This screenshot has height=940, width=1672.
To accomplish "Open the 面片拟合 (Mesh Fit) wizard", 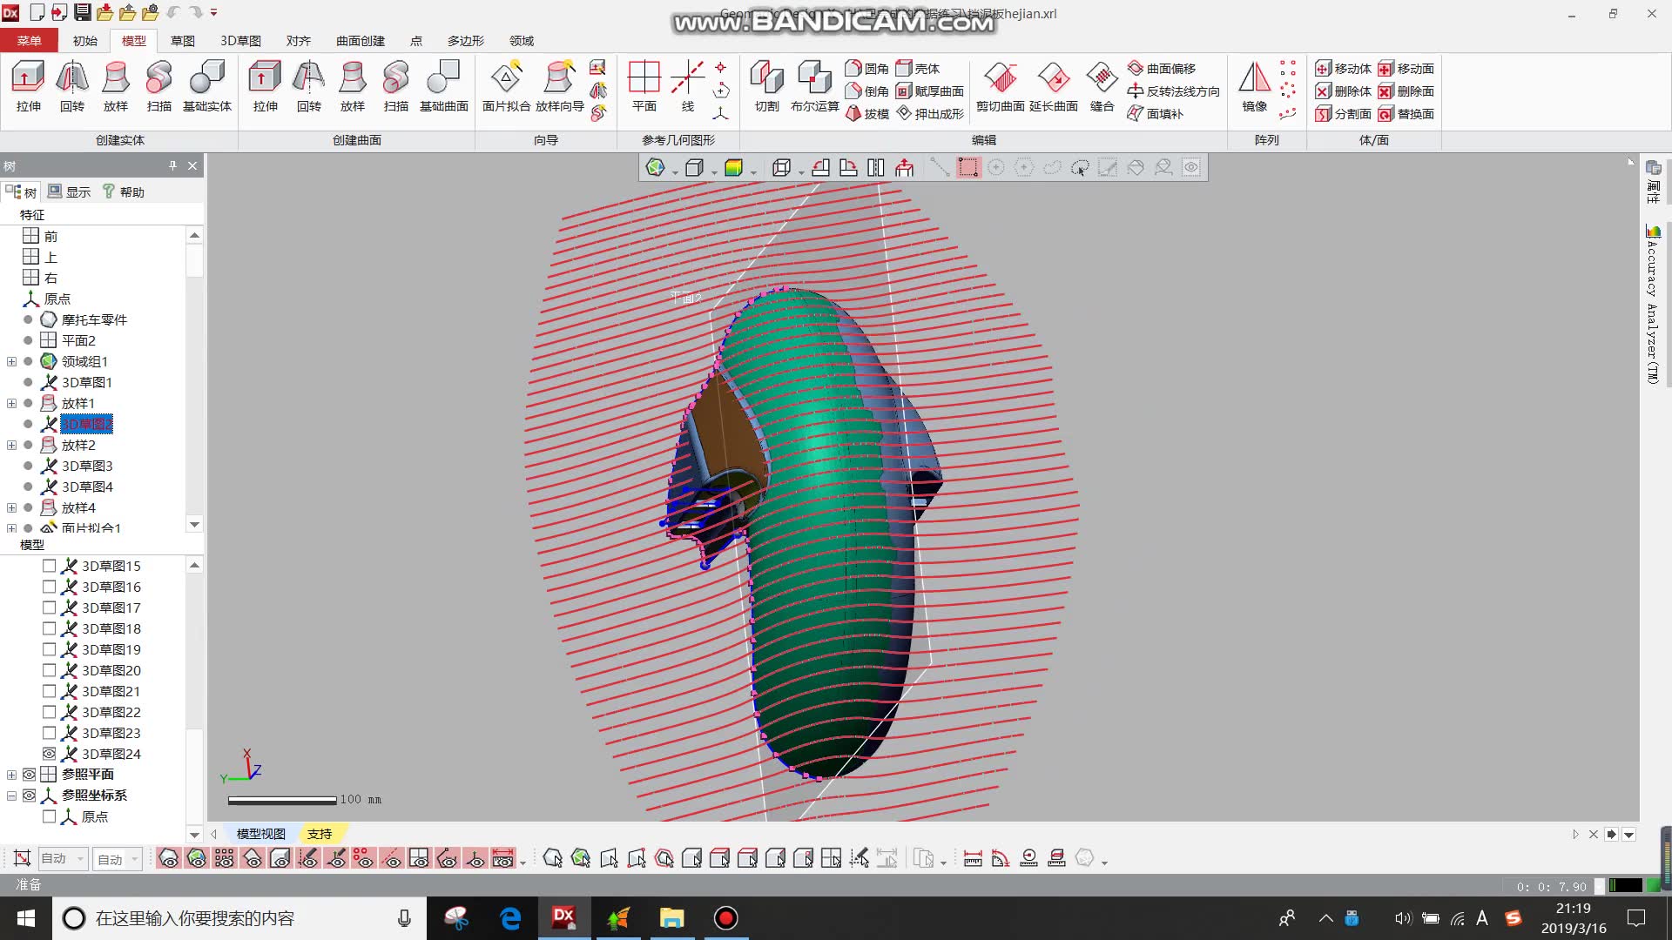I will coord(505,87).
